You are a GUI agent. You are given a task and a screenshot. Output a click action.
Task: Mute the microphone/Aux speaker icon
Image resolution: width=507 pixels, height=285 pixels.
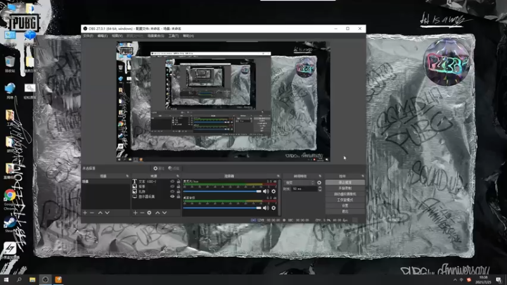[x=266, y=191]
